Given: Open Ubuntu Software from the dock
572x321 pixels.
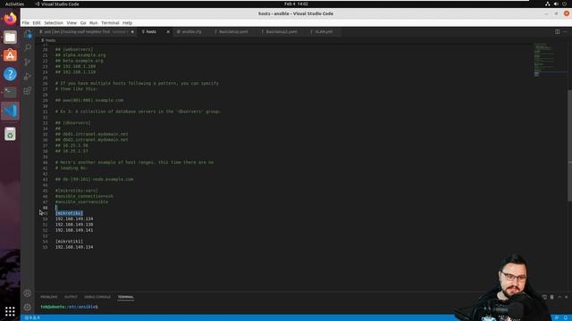Looking at the screenshot, I should pyautogui.click(x=10, y=55).
